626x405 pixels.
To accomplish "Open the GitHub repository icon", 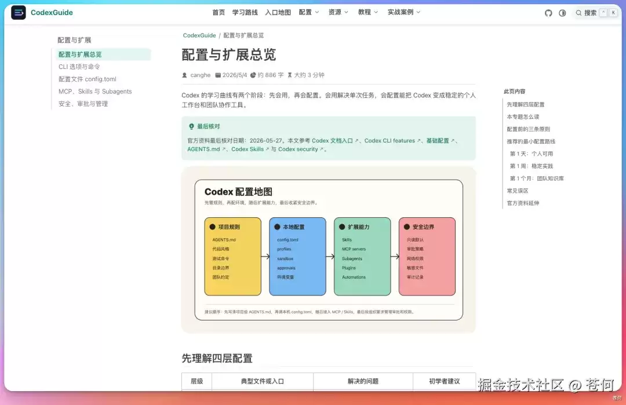I will pyautogui.click(x=548, y=13).
